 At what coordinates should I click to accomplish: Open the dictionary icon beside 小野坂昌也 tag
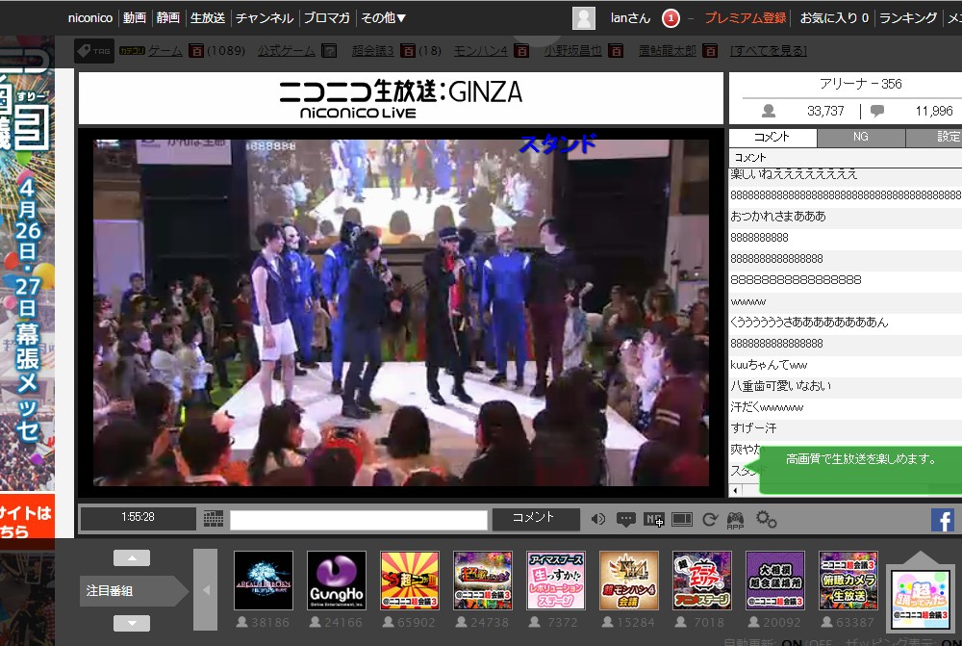tap(616, 51)
